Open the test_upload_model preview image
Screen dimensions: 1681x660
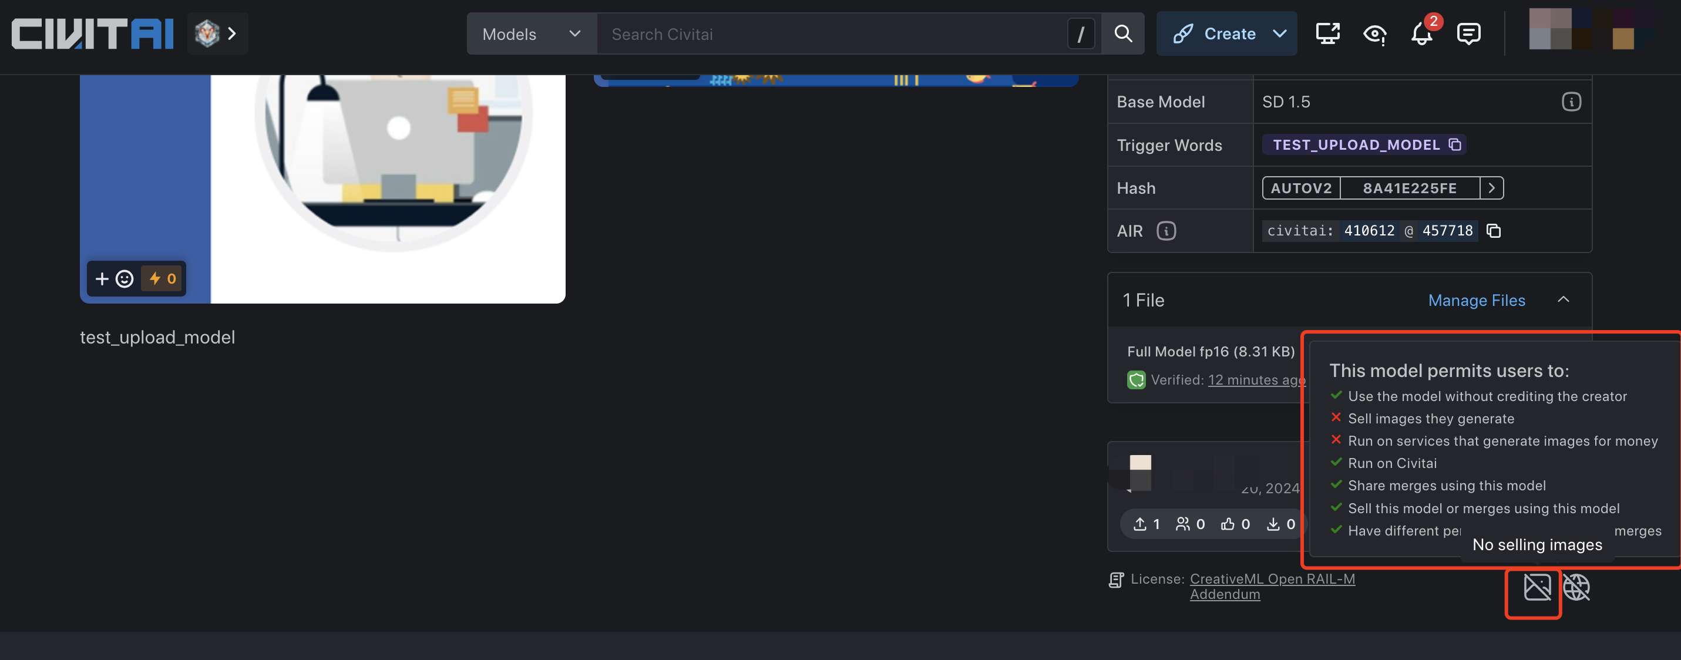coord(322,189)
